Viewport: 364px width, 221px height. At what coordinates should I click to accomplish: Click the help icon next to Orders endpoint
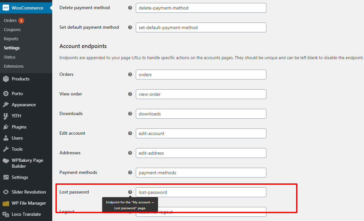(x=130, y=74)
